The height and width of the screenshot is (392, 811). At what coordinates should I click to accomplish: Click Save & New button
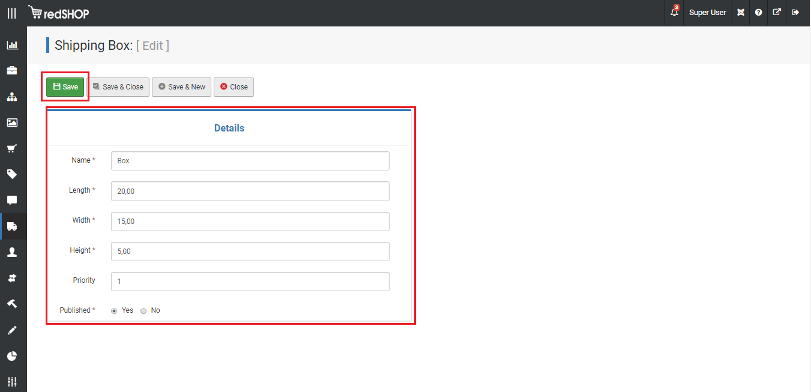[181, 86]
